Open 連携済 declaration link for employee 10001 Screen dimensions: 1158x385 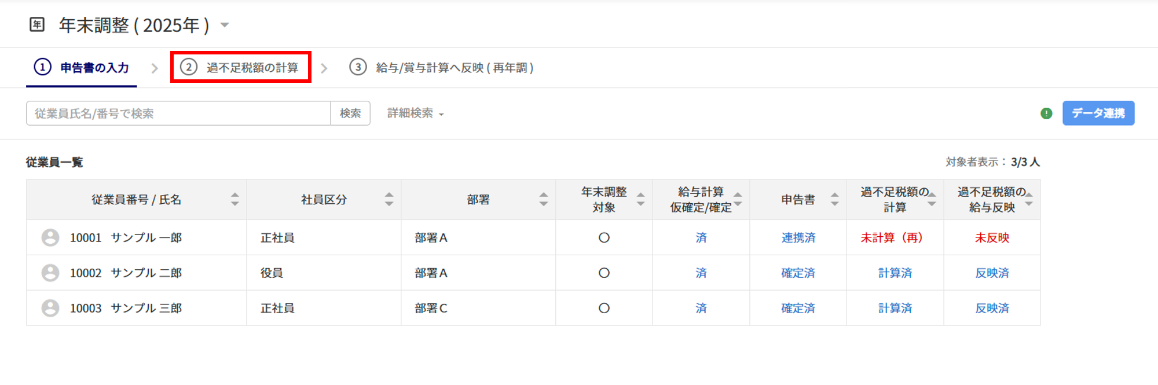798,238
